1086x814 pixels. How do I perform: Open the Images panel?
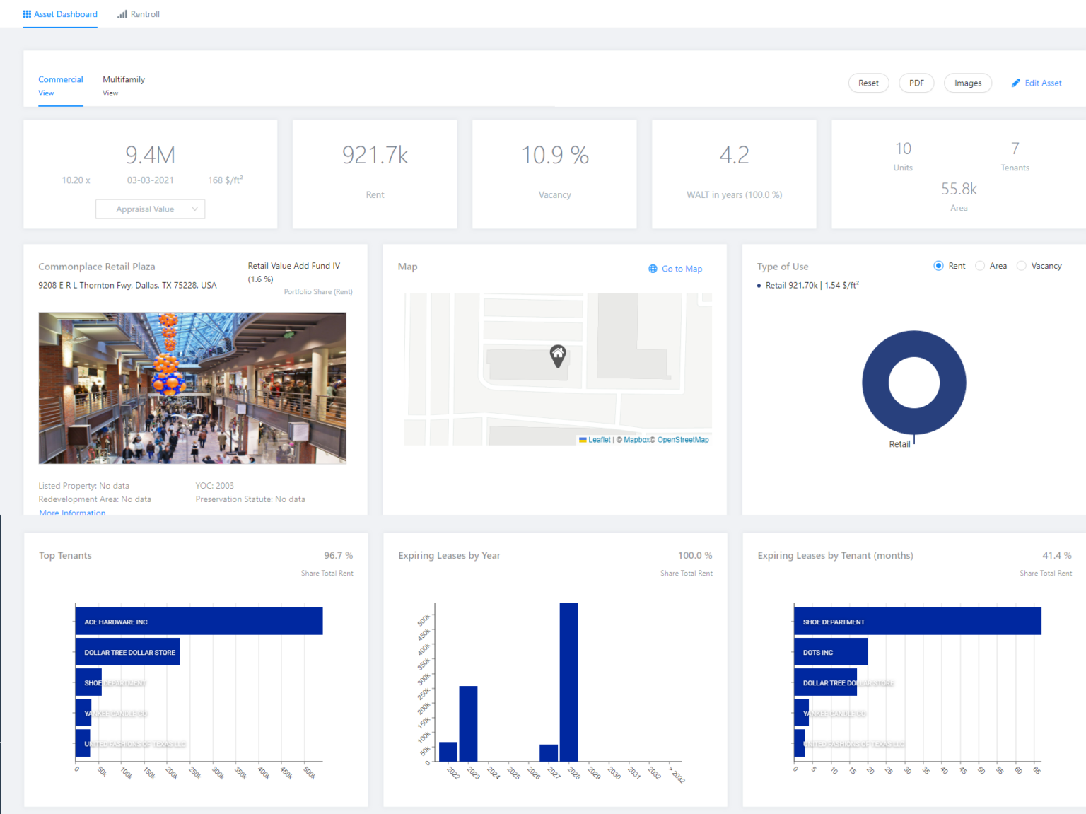tap(968, 83)
